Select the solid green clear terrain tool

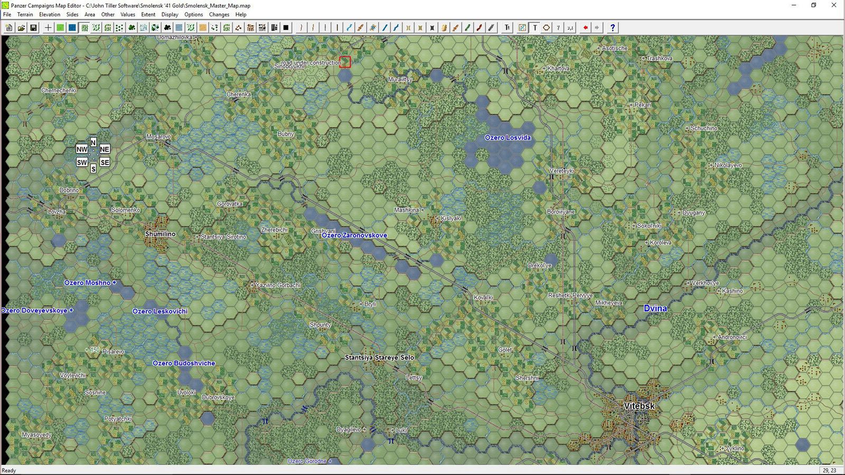pos(60,27)
